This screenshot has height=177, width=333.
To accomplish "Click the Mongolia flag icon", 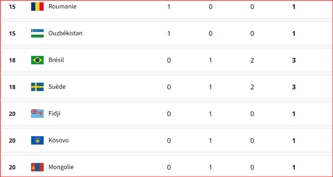I will pyautogui.click(x=37, y=167).
